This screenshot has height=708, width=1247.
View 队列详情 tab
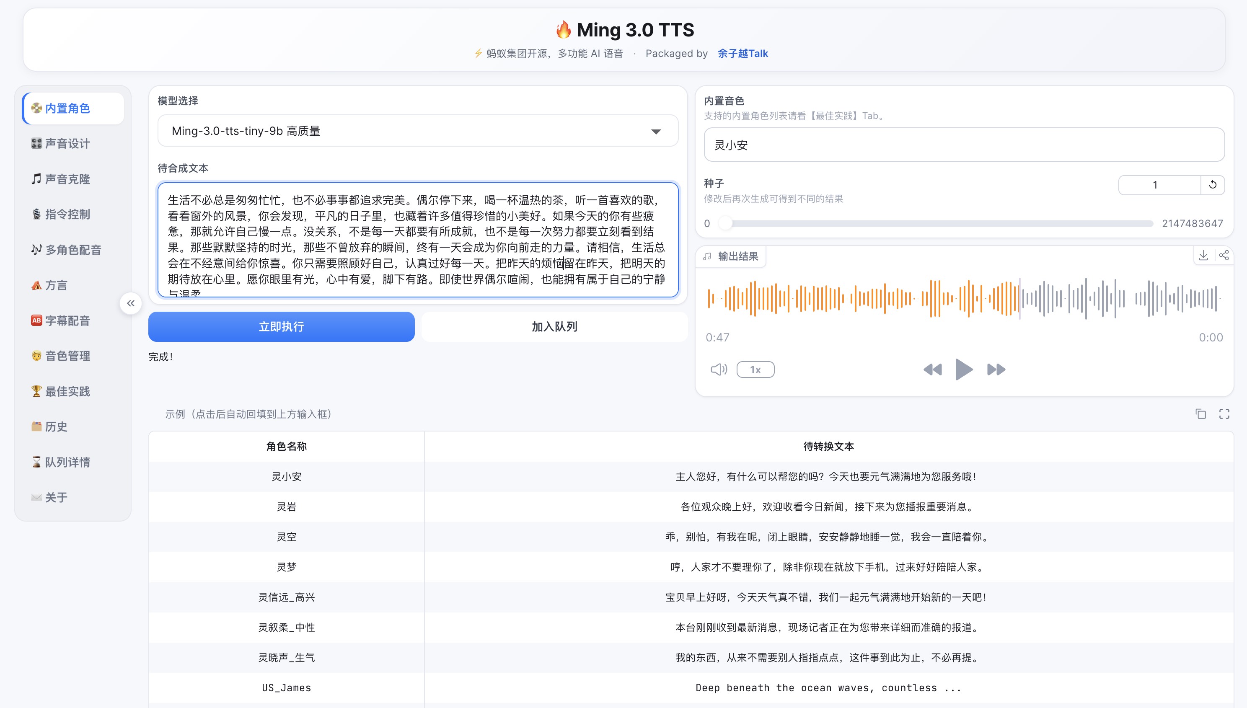click(x=73, y=463)
